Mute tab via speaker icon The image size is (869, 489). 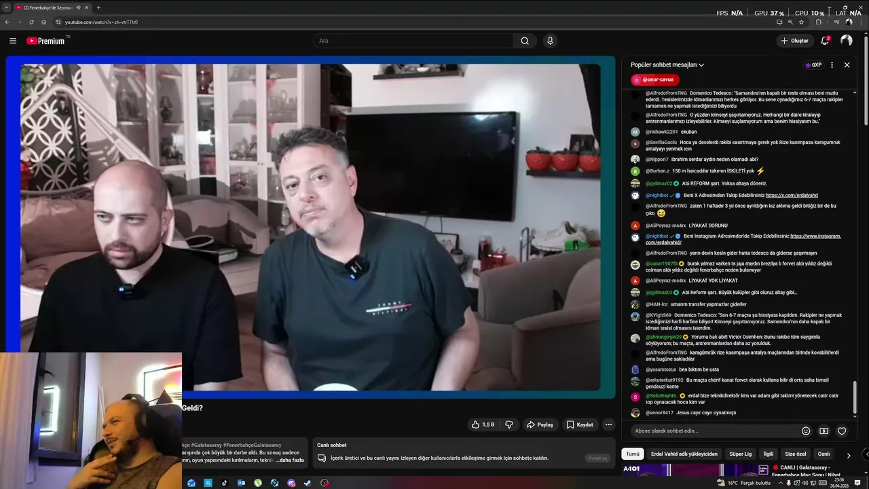[x=78, y=7]
